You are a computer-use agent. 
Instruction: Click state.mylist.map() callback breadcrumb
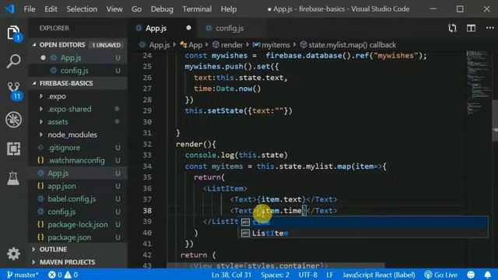click(x=348, y=45)
